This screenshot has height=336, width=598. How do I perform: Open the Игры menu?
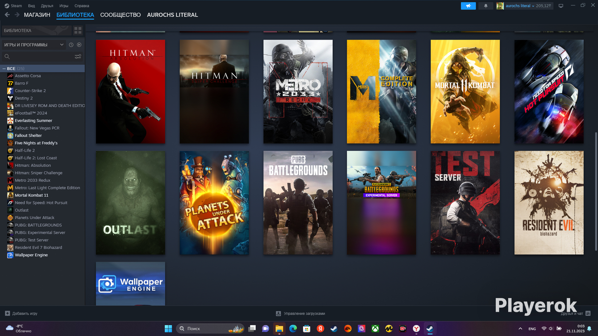pyautogui.click(x=64, y=6)
